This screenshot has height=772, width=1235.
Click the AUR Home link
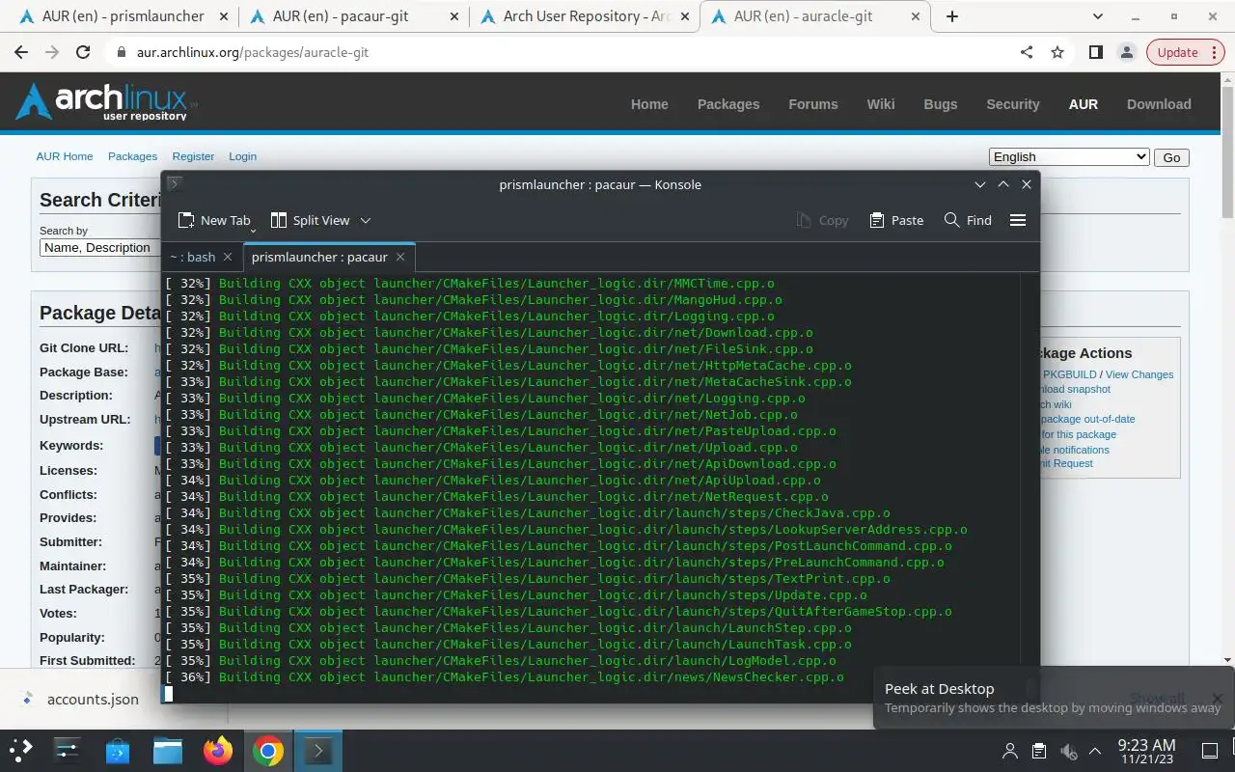tap(65, 156)
